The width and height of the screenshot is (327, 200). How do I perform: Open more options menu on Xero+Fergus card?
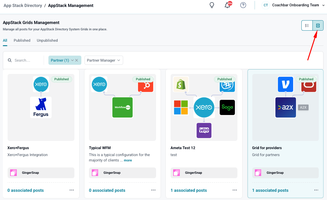[72, 190]
